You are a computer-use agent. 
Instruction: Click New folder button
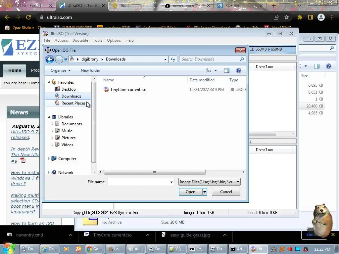(x=90, y=70)
